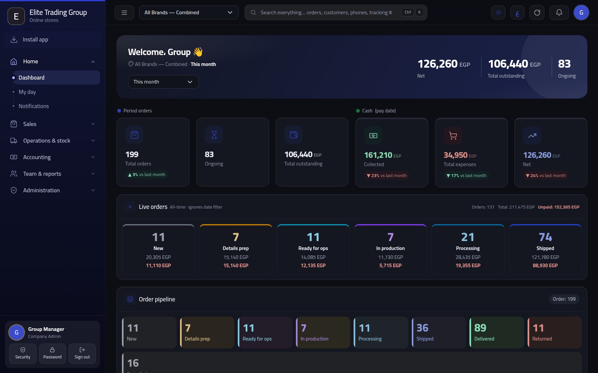Open the Details prep live orders card
The width and height of the screenshot is (598, 373).
(236, 250)
